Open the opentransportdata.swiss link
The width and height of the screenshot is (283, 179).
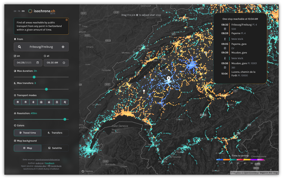[x=47, y=160]
